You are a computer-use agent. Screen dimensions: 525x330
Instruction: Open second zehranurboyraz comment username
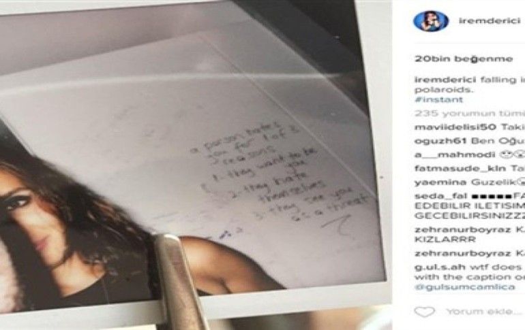463,254
